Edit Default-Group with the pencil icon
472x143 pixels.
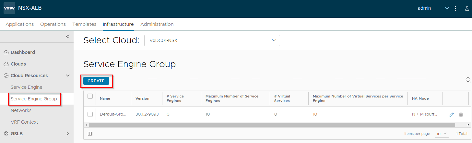[x=452, y=115]
